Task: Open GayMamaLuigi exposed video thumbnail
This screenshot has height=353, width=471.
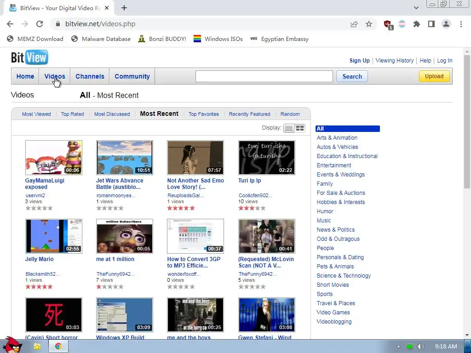Action: coord(54,158)
